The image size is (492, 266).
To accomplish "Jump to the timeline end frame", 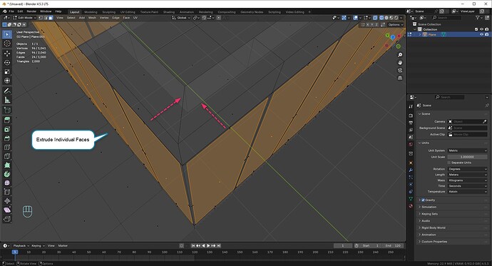I will point(219,245).
